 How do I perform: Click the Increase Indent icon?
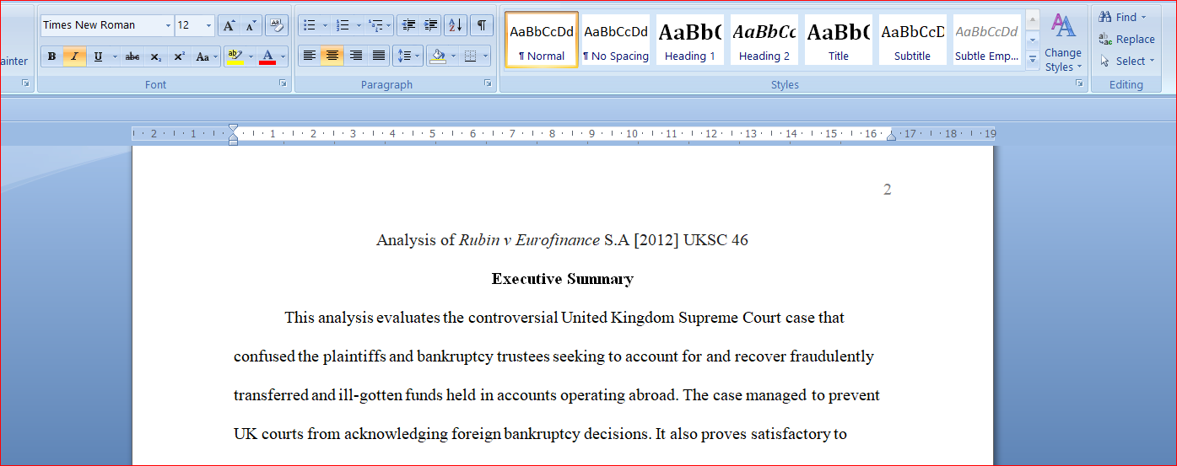tap(430, 25)
